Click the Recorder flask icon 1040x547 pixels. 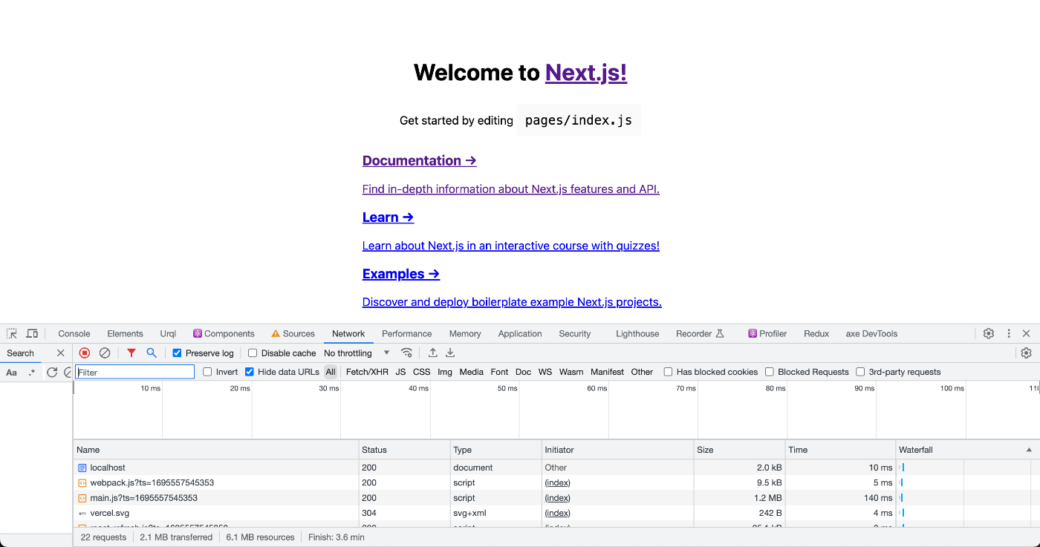coord(720,333)
